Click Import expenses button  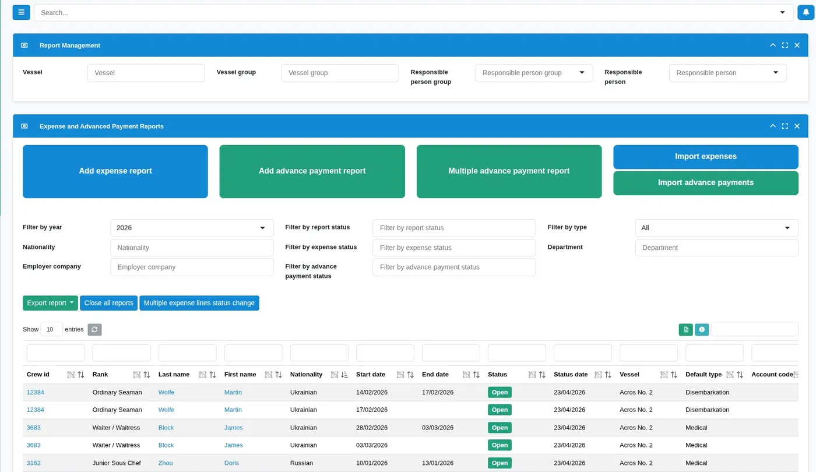pyautogui.click(x=706, y=157)
